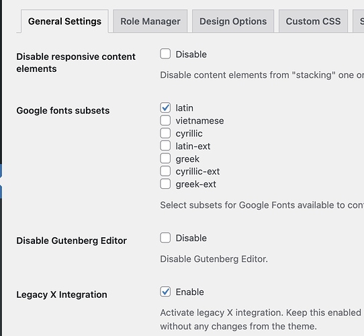
Task: Uncheck Legacy X Integration Enable box
Action: pyautogui.click(x=165, y=292)
